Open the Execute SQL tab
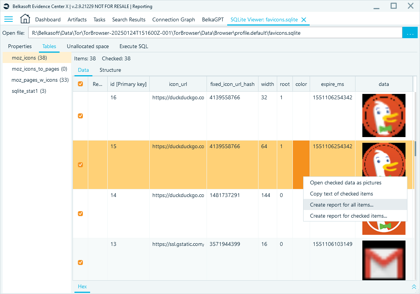 [134, 46]
